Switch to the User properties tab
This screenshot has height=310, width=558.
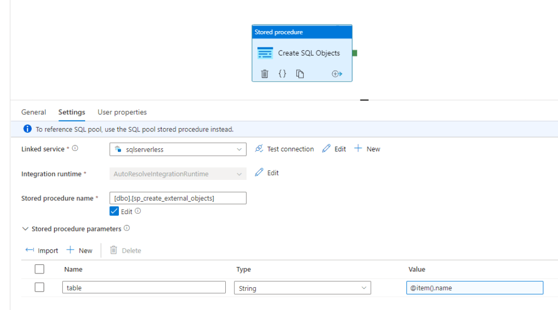point(122,112)
